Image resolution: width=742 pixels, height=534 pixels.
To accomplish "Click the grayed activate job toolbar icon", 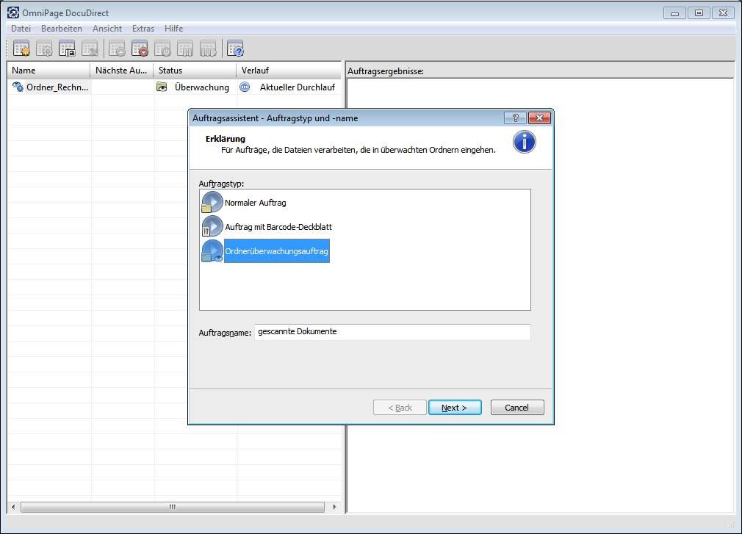I will pos(117,48).
